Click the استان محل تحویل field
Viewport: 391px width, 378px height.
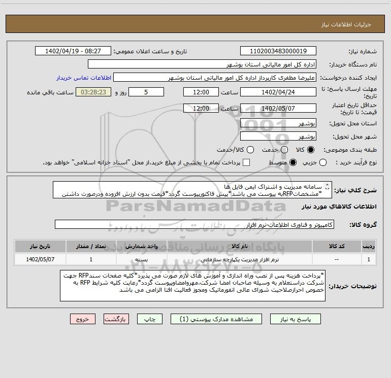click(278, 123)
